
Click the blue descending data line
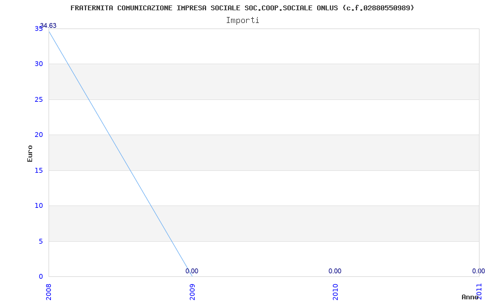(120, 154)
